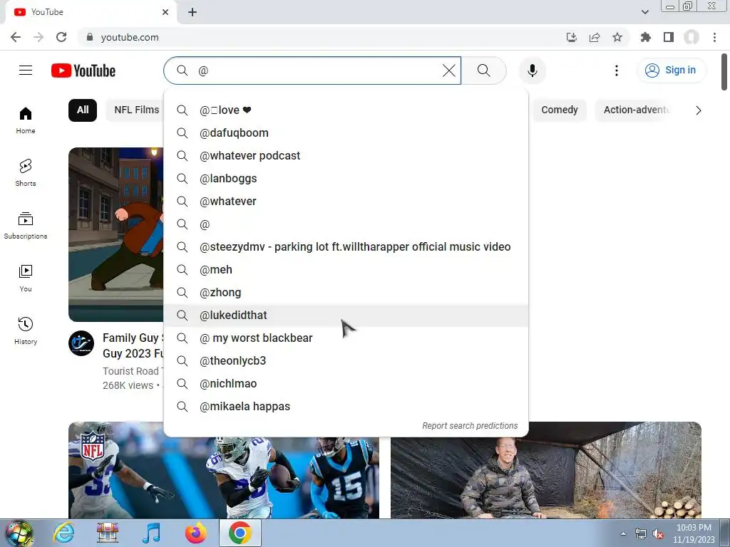Open Shorts in the sidebar
The image size is (730, 547).
pos(26,173)
